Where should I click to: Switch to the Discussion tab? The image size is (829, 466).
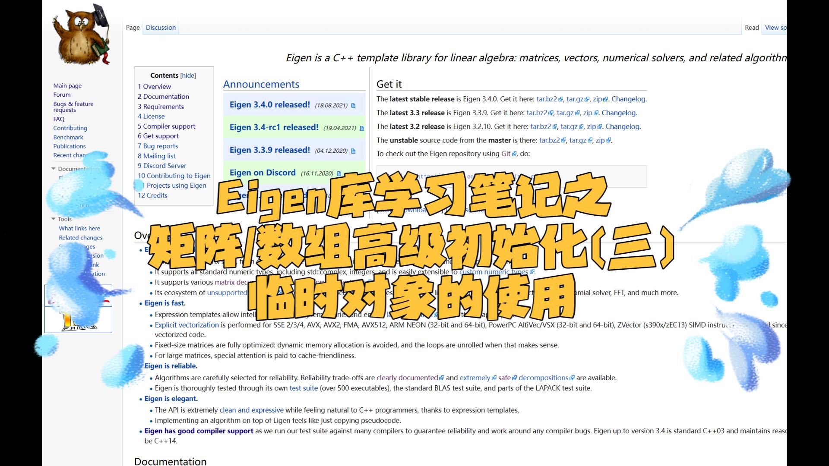point(161,28)
